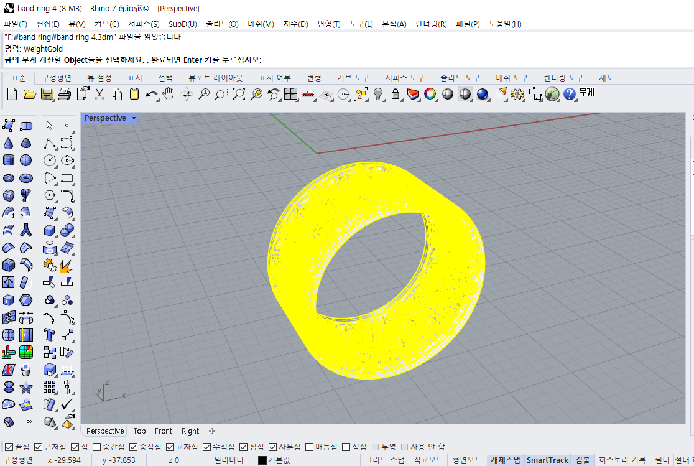Toggle the 근처점 osnap checkbox

point(38,447)
